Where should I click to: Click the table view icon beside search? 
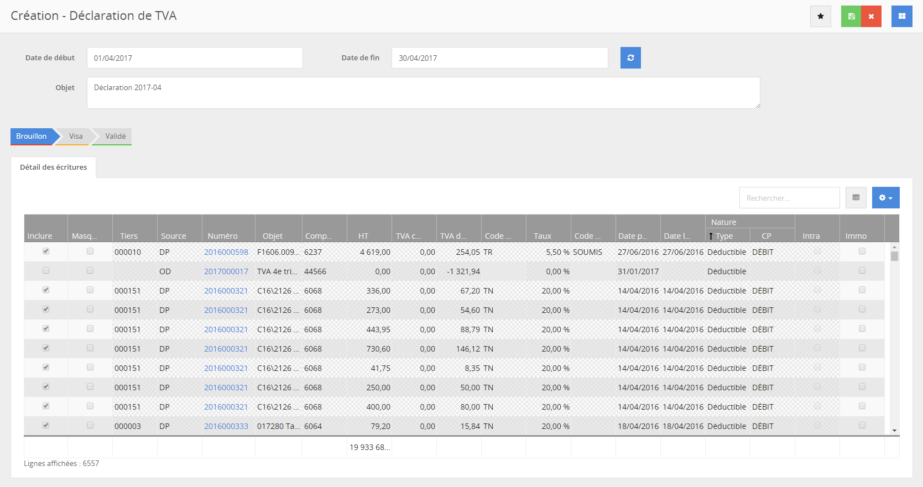coord(856,198)
